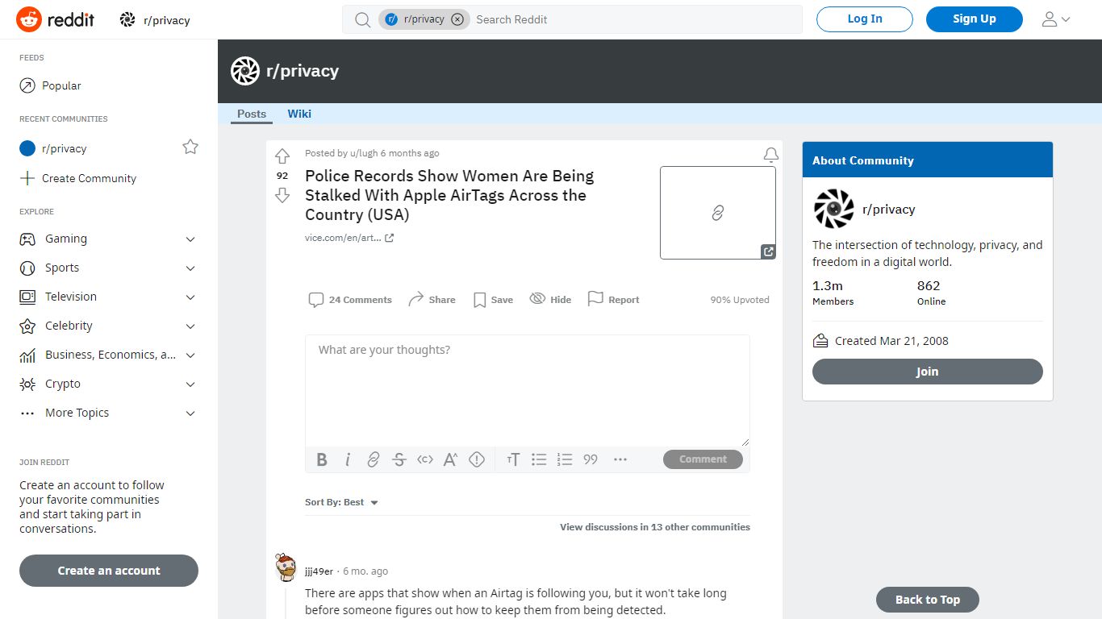The image size is (1102, 619).
Task: Open the user account menu dropdown
Action: pyautogui.click(x=1055, y=19)
